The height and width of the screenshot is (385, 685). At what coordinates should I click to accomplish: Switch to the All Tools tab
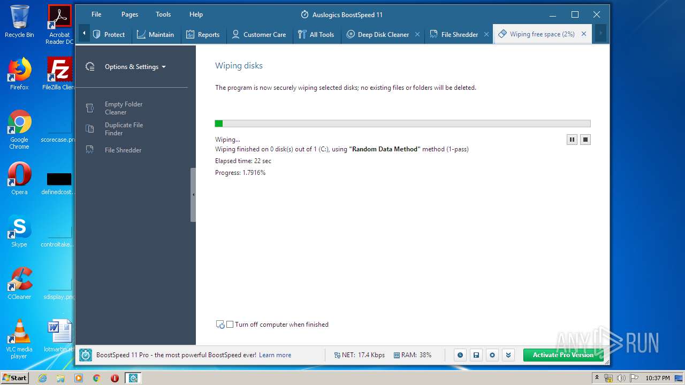click(x=316, y=34)
